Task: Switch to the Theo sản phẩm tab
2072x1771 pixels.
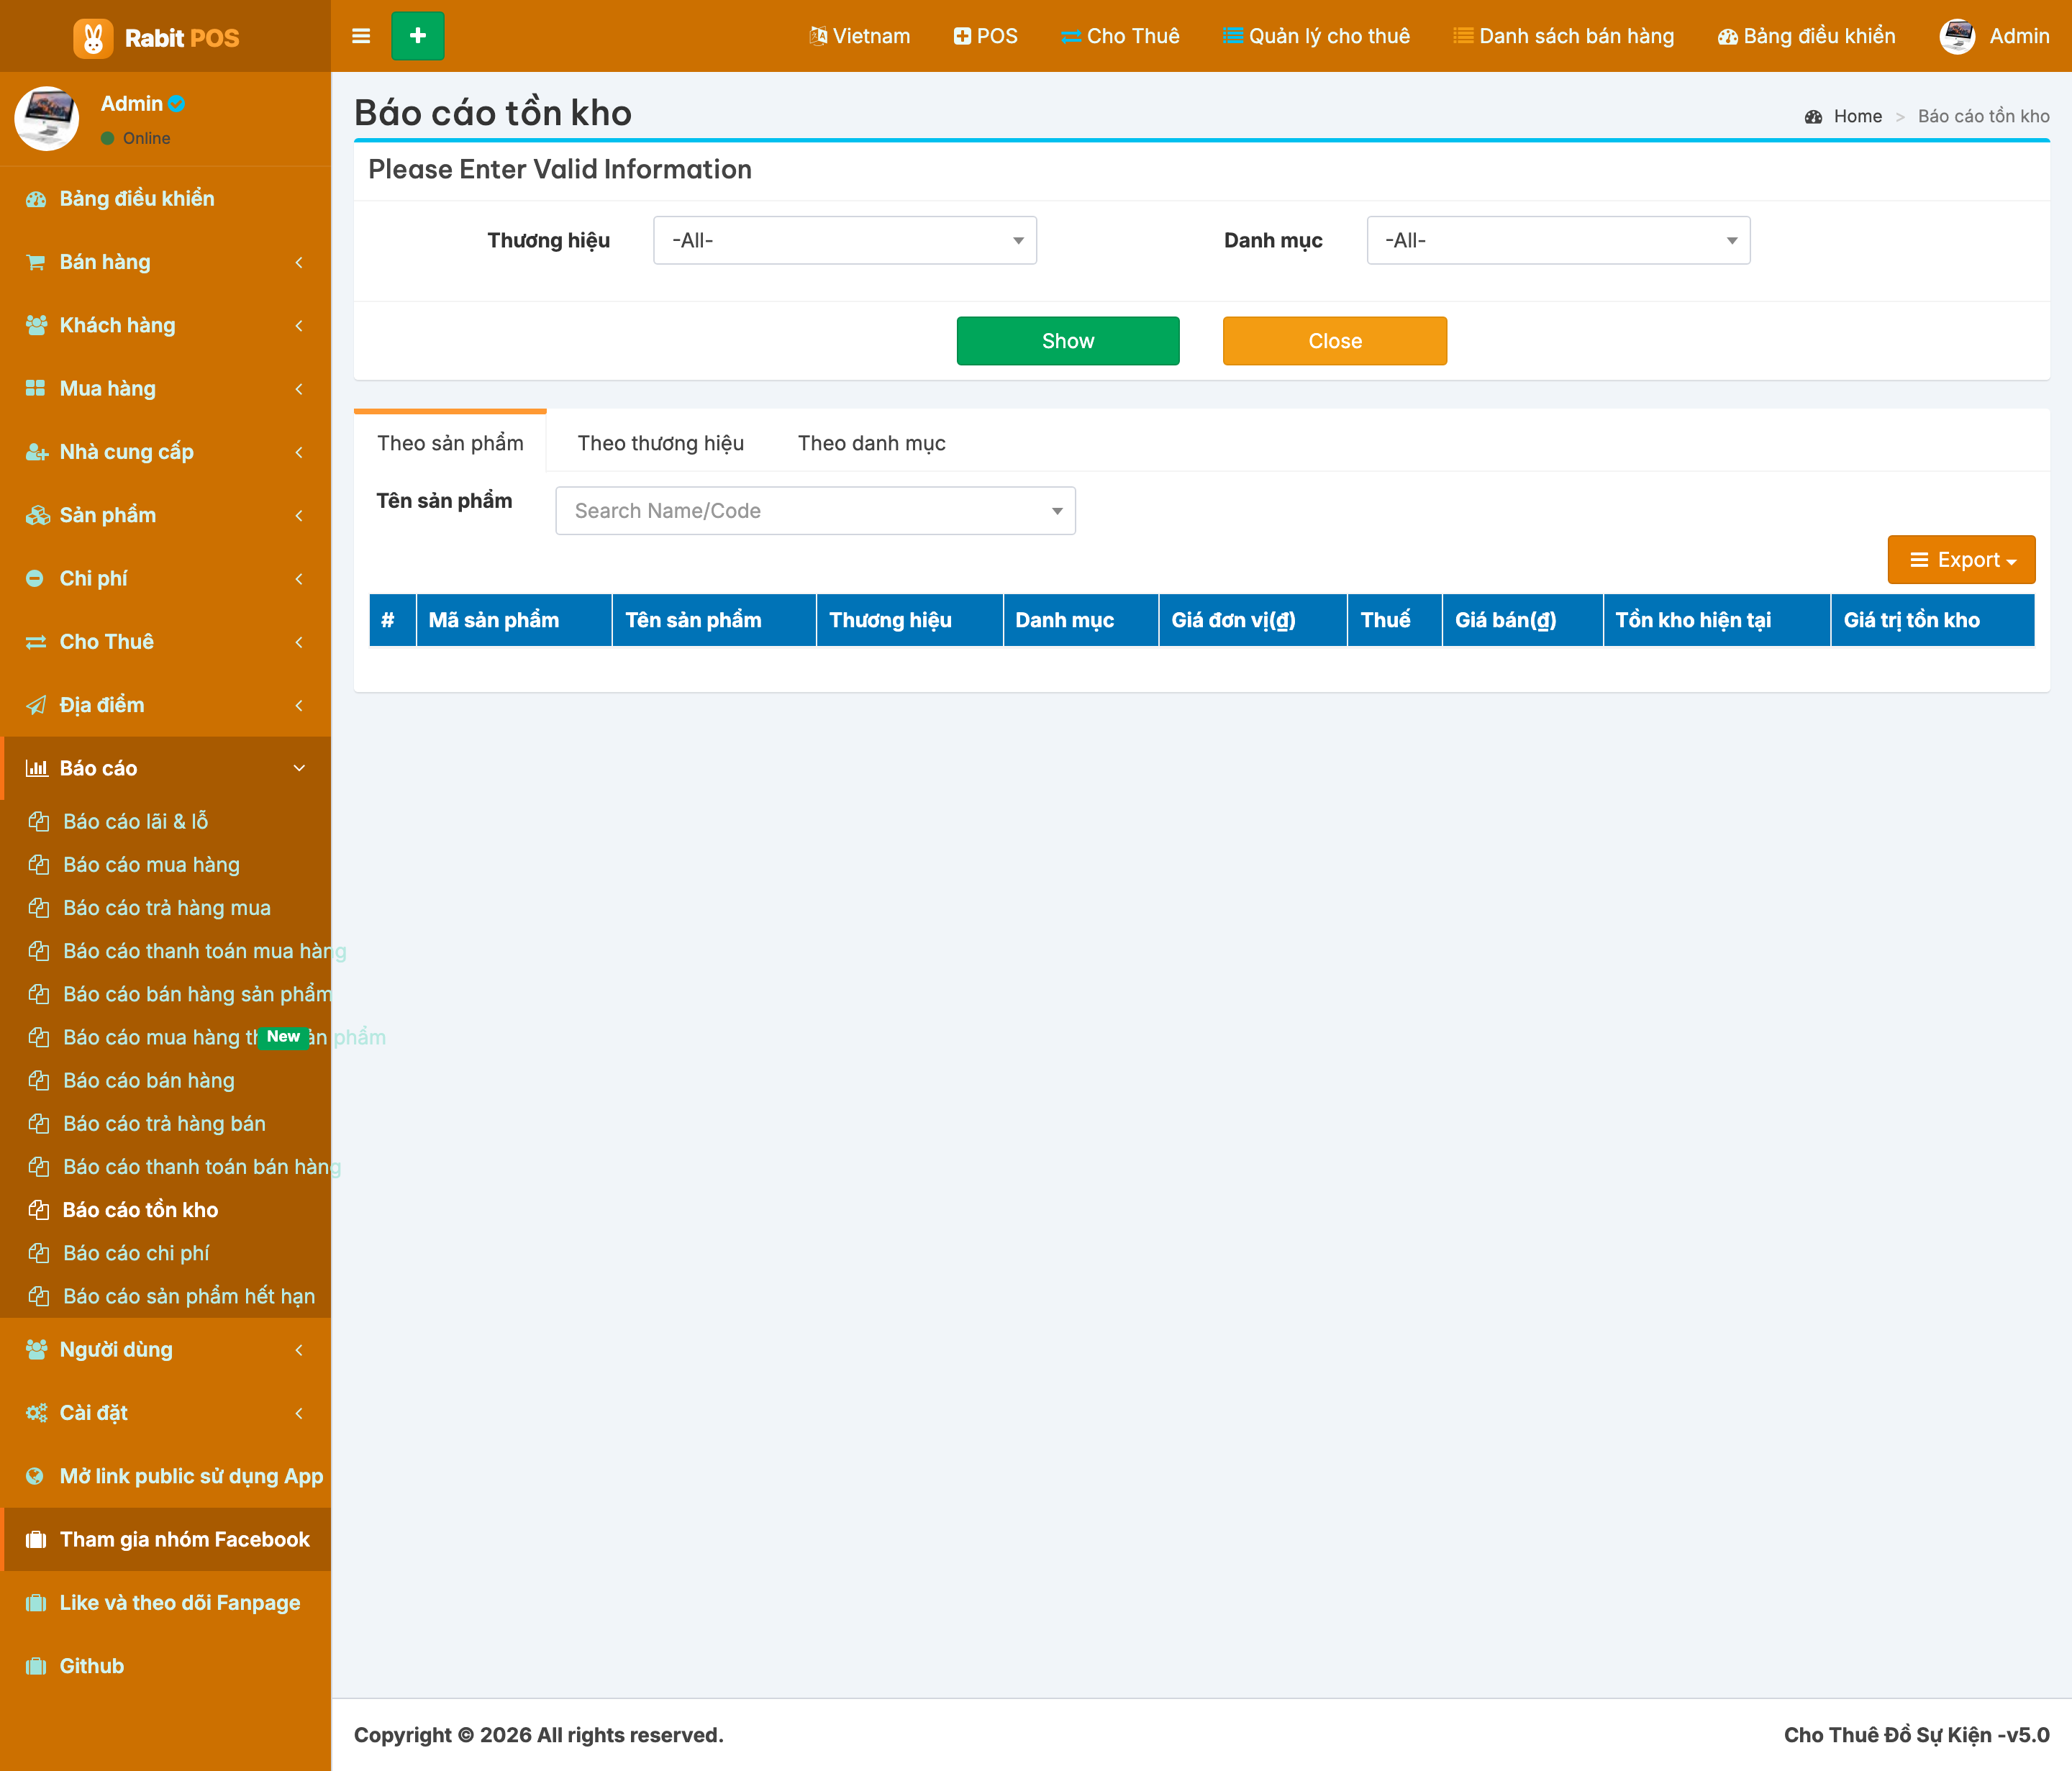Action: click(450, 443)
